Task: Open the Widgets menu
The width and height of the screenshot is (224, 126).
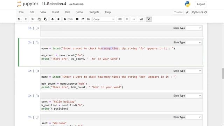Action: (x=94, y=12)
